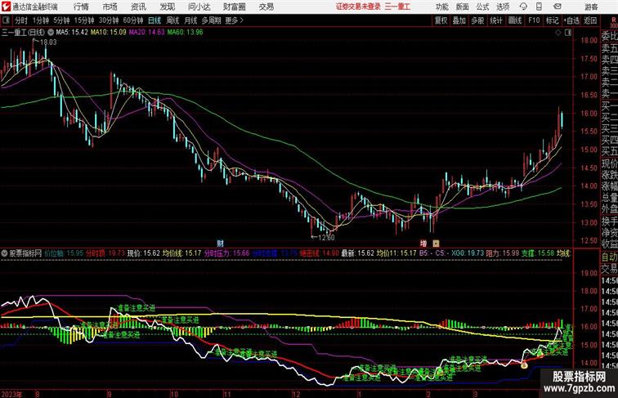This screenshot has height=398, width=618.
Task: Open the 发现 menu
Action: (x=168, y=7)
